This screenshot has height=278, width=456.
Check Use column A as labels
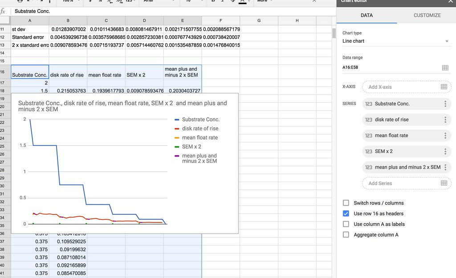pyautogui.click(x=346, y=224)
